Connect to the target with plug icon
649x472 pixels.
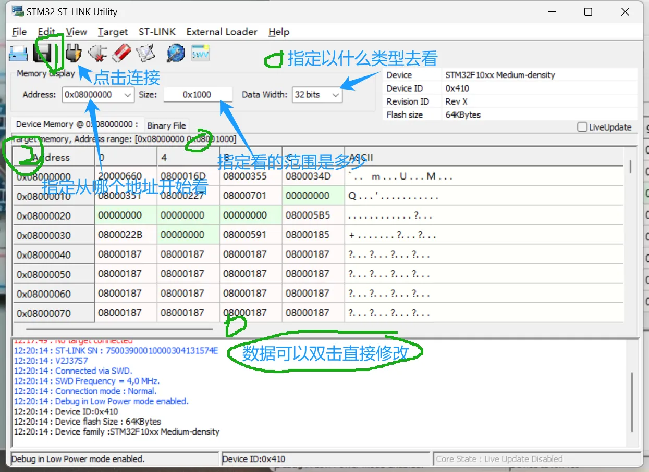point(75,53)
